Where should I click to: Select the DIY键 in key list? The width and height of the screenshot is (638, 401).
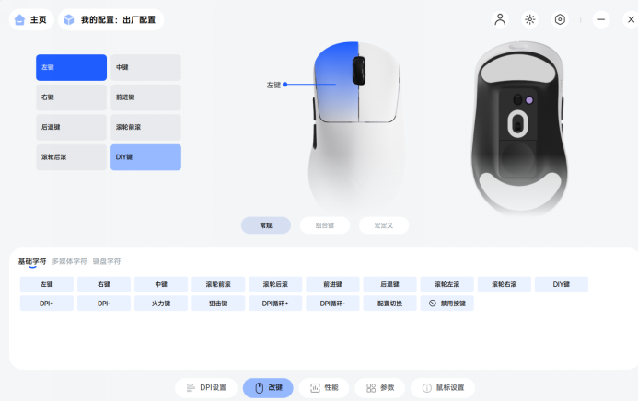(145, 157)
